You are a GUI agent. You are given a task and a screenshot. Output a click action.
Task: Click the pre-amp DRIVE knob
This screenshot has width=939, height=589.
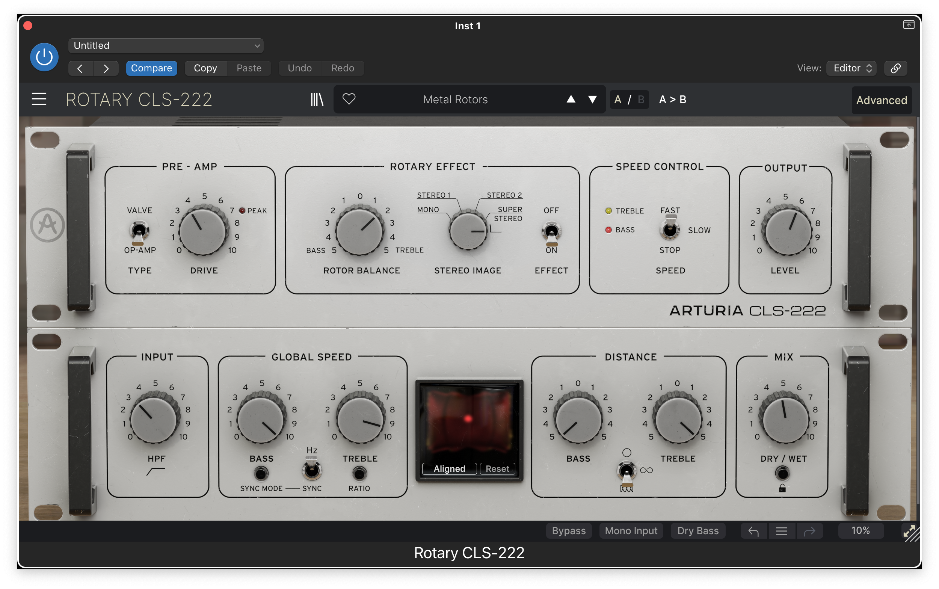click(x=203, y=231)
